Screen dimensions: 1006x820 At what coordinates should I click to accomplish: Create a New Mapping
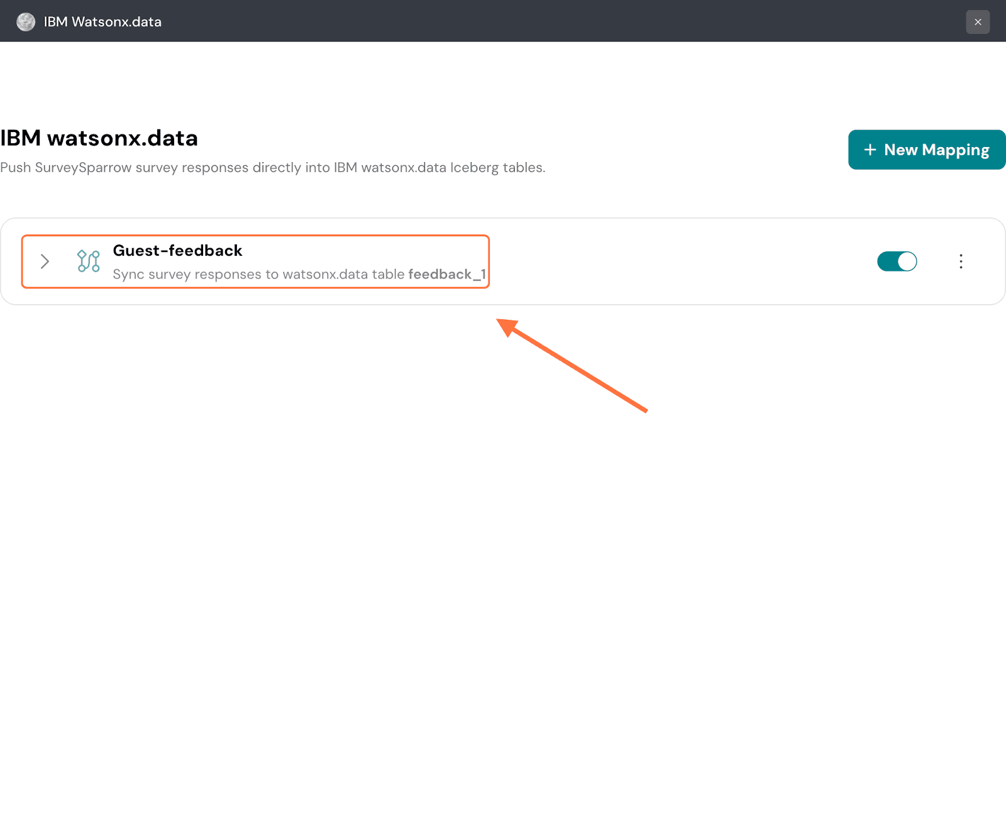[x=926, y=150]
